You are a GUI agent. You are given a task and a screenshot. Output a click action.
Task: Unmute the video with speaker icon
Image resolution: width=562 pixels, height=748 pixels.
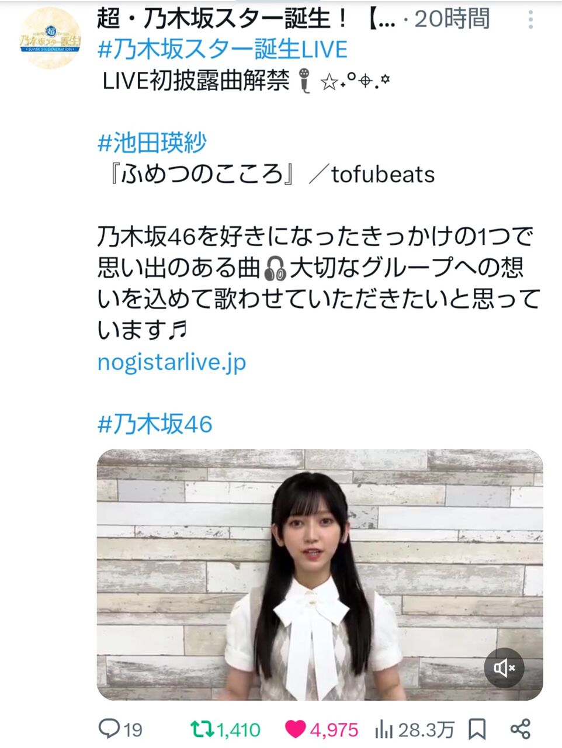[x=504, y=667]
